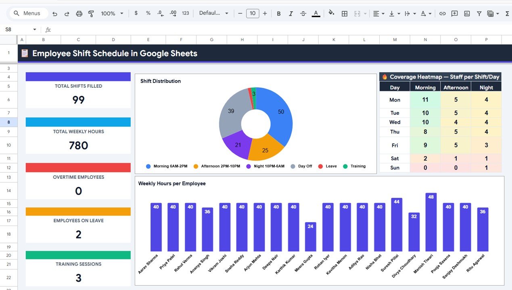Toggle italic formatting
The width and height of the screenshot is (512, 290).
tap(291, 13)
